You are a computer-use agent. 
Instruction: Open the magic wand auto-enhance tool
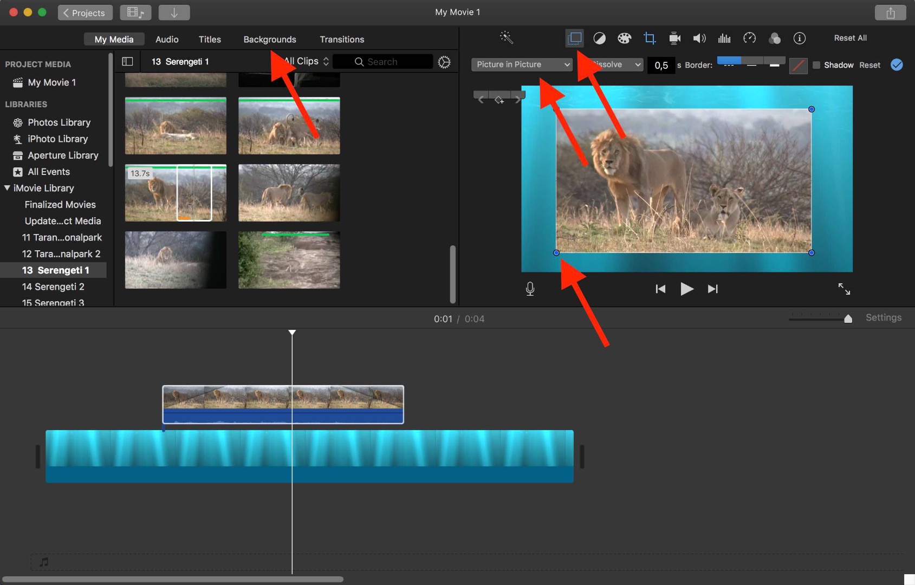506,38
